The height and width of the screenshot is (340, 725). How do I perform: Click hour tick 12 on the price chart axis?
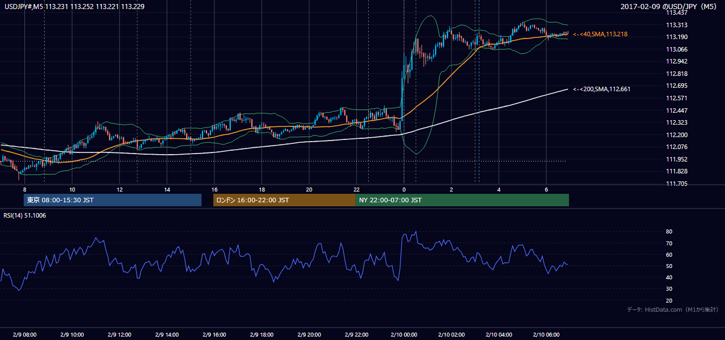pyautogui.click(x=119, y=189)
